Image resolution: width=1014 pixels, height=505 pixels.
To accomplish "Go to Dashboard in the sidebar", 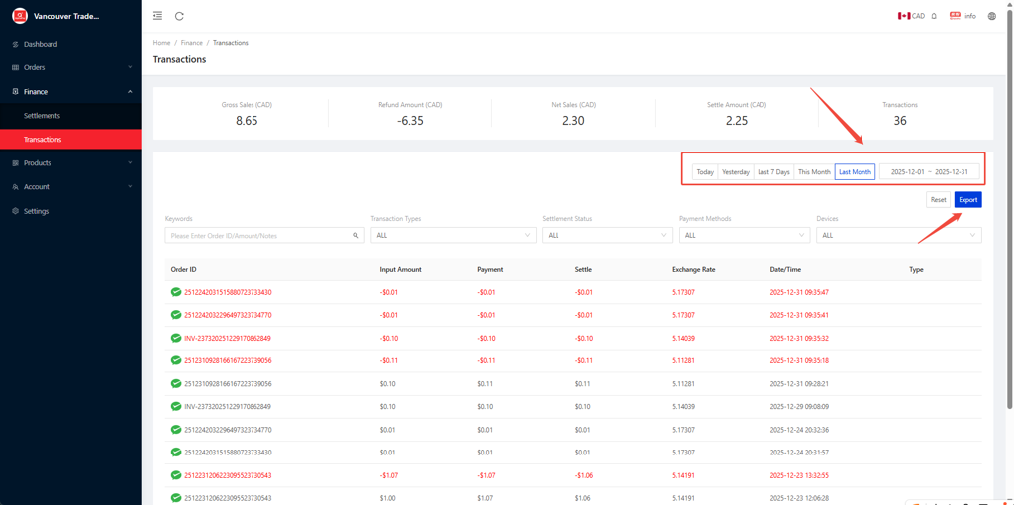I will pos(41,44).
